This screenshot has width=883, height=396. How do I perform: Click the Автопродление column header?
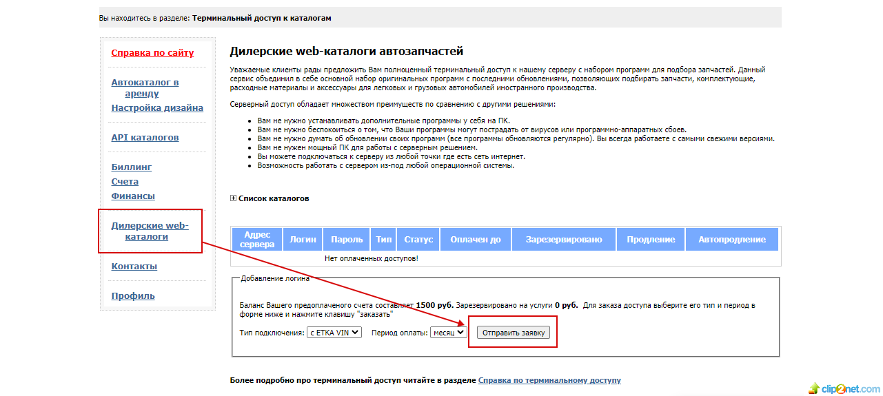click(732, 240)
